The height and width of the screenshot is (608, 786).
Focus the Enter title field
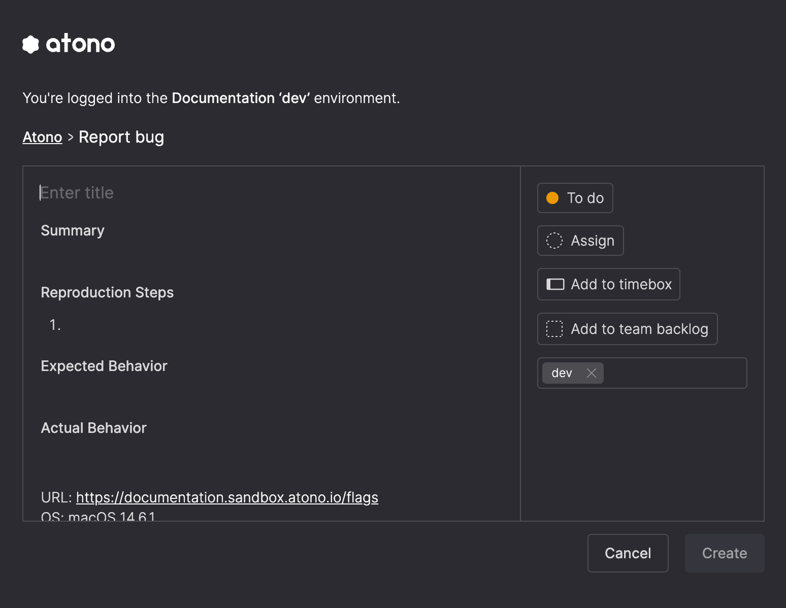pyautogui.click(x=203, y=193)
